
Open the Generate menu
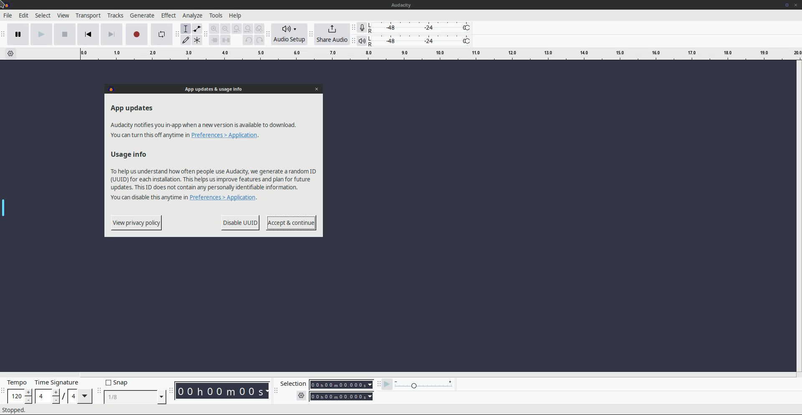point(142,15)
